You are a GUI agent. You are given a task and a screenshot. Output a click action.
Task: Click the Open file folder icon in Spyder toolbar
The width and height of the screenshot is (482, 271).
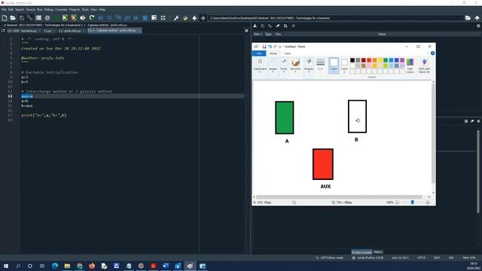(x=13, y=18)
